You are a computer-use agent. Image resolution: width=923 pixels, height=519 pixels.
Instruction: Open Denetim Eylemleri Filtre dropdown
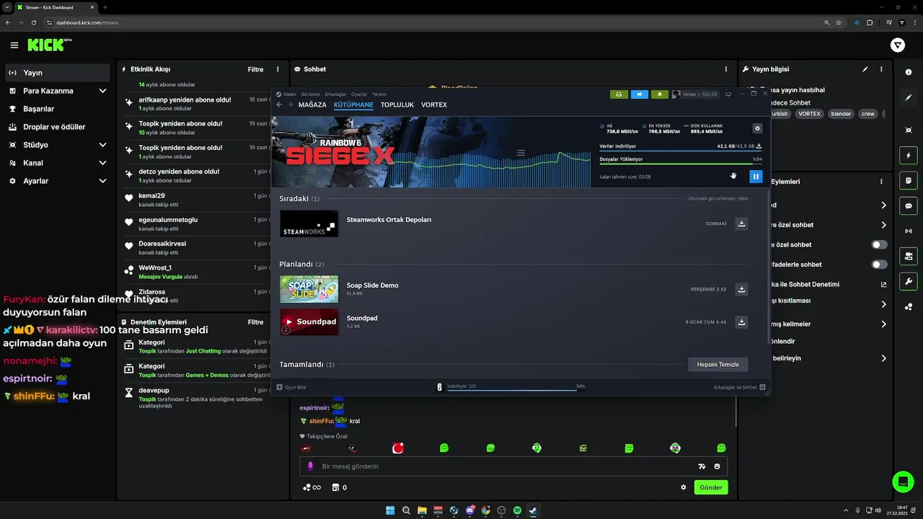point(255,322)
